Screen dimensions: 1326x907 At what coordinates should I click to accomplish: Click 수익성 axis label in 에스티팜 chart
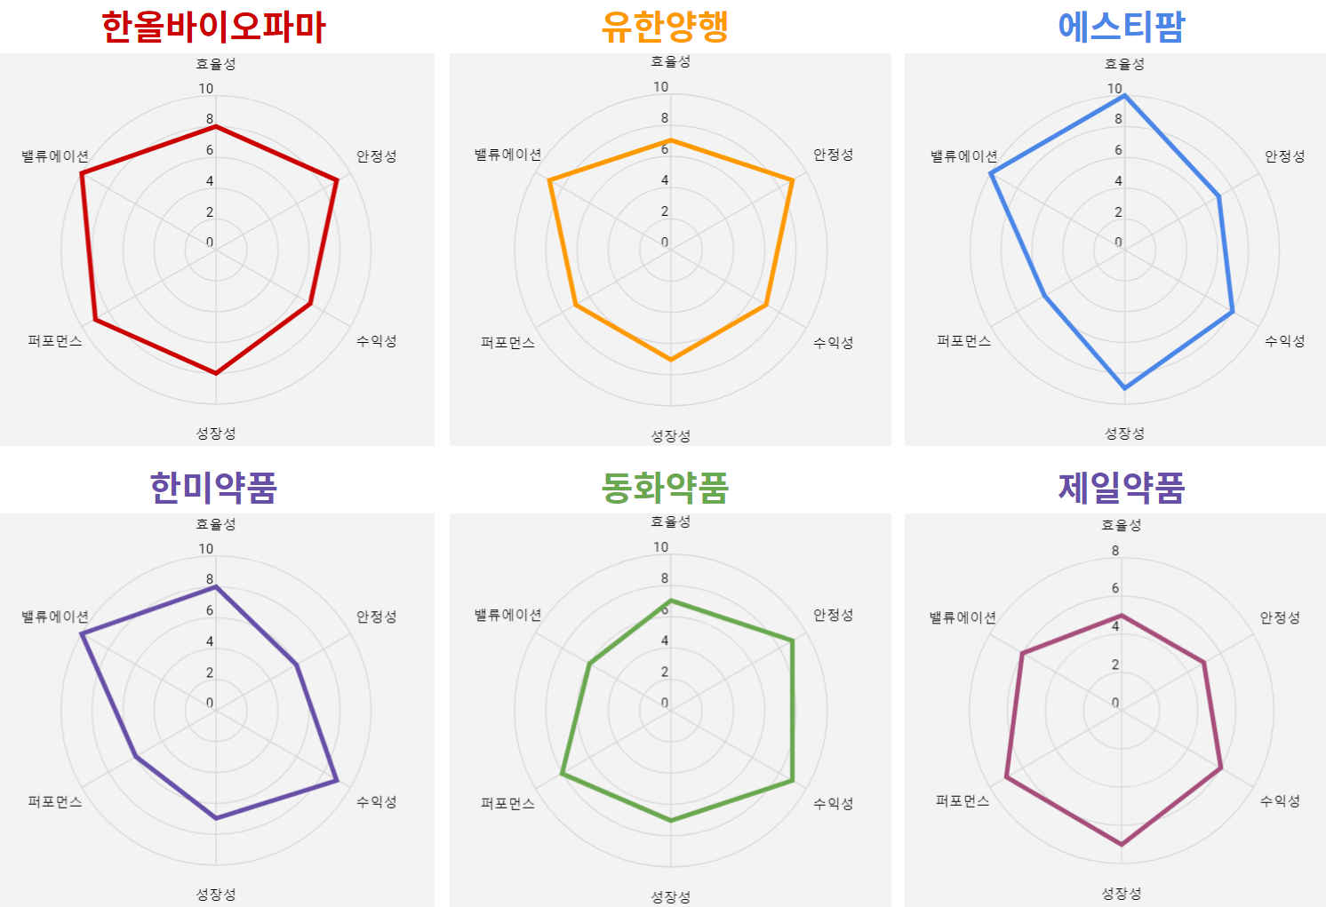pyautogui.click(x=1285, y=341)
